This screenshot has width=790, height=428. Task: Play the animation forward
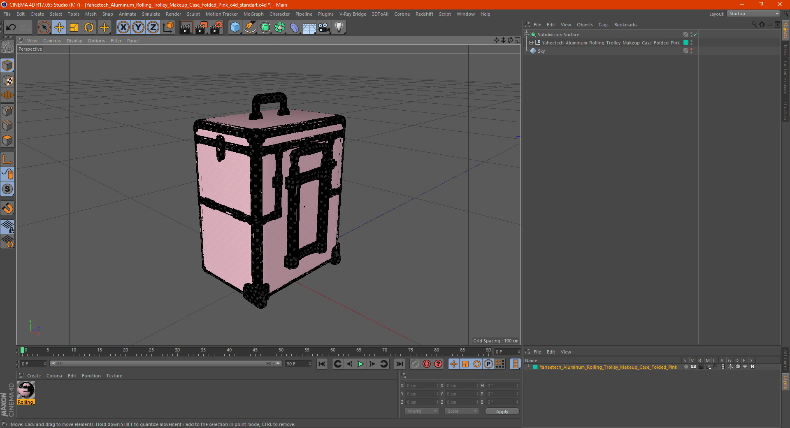[x=360, y=364]
